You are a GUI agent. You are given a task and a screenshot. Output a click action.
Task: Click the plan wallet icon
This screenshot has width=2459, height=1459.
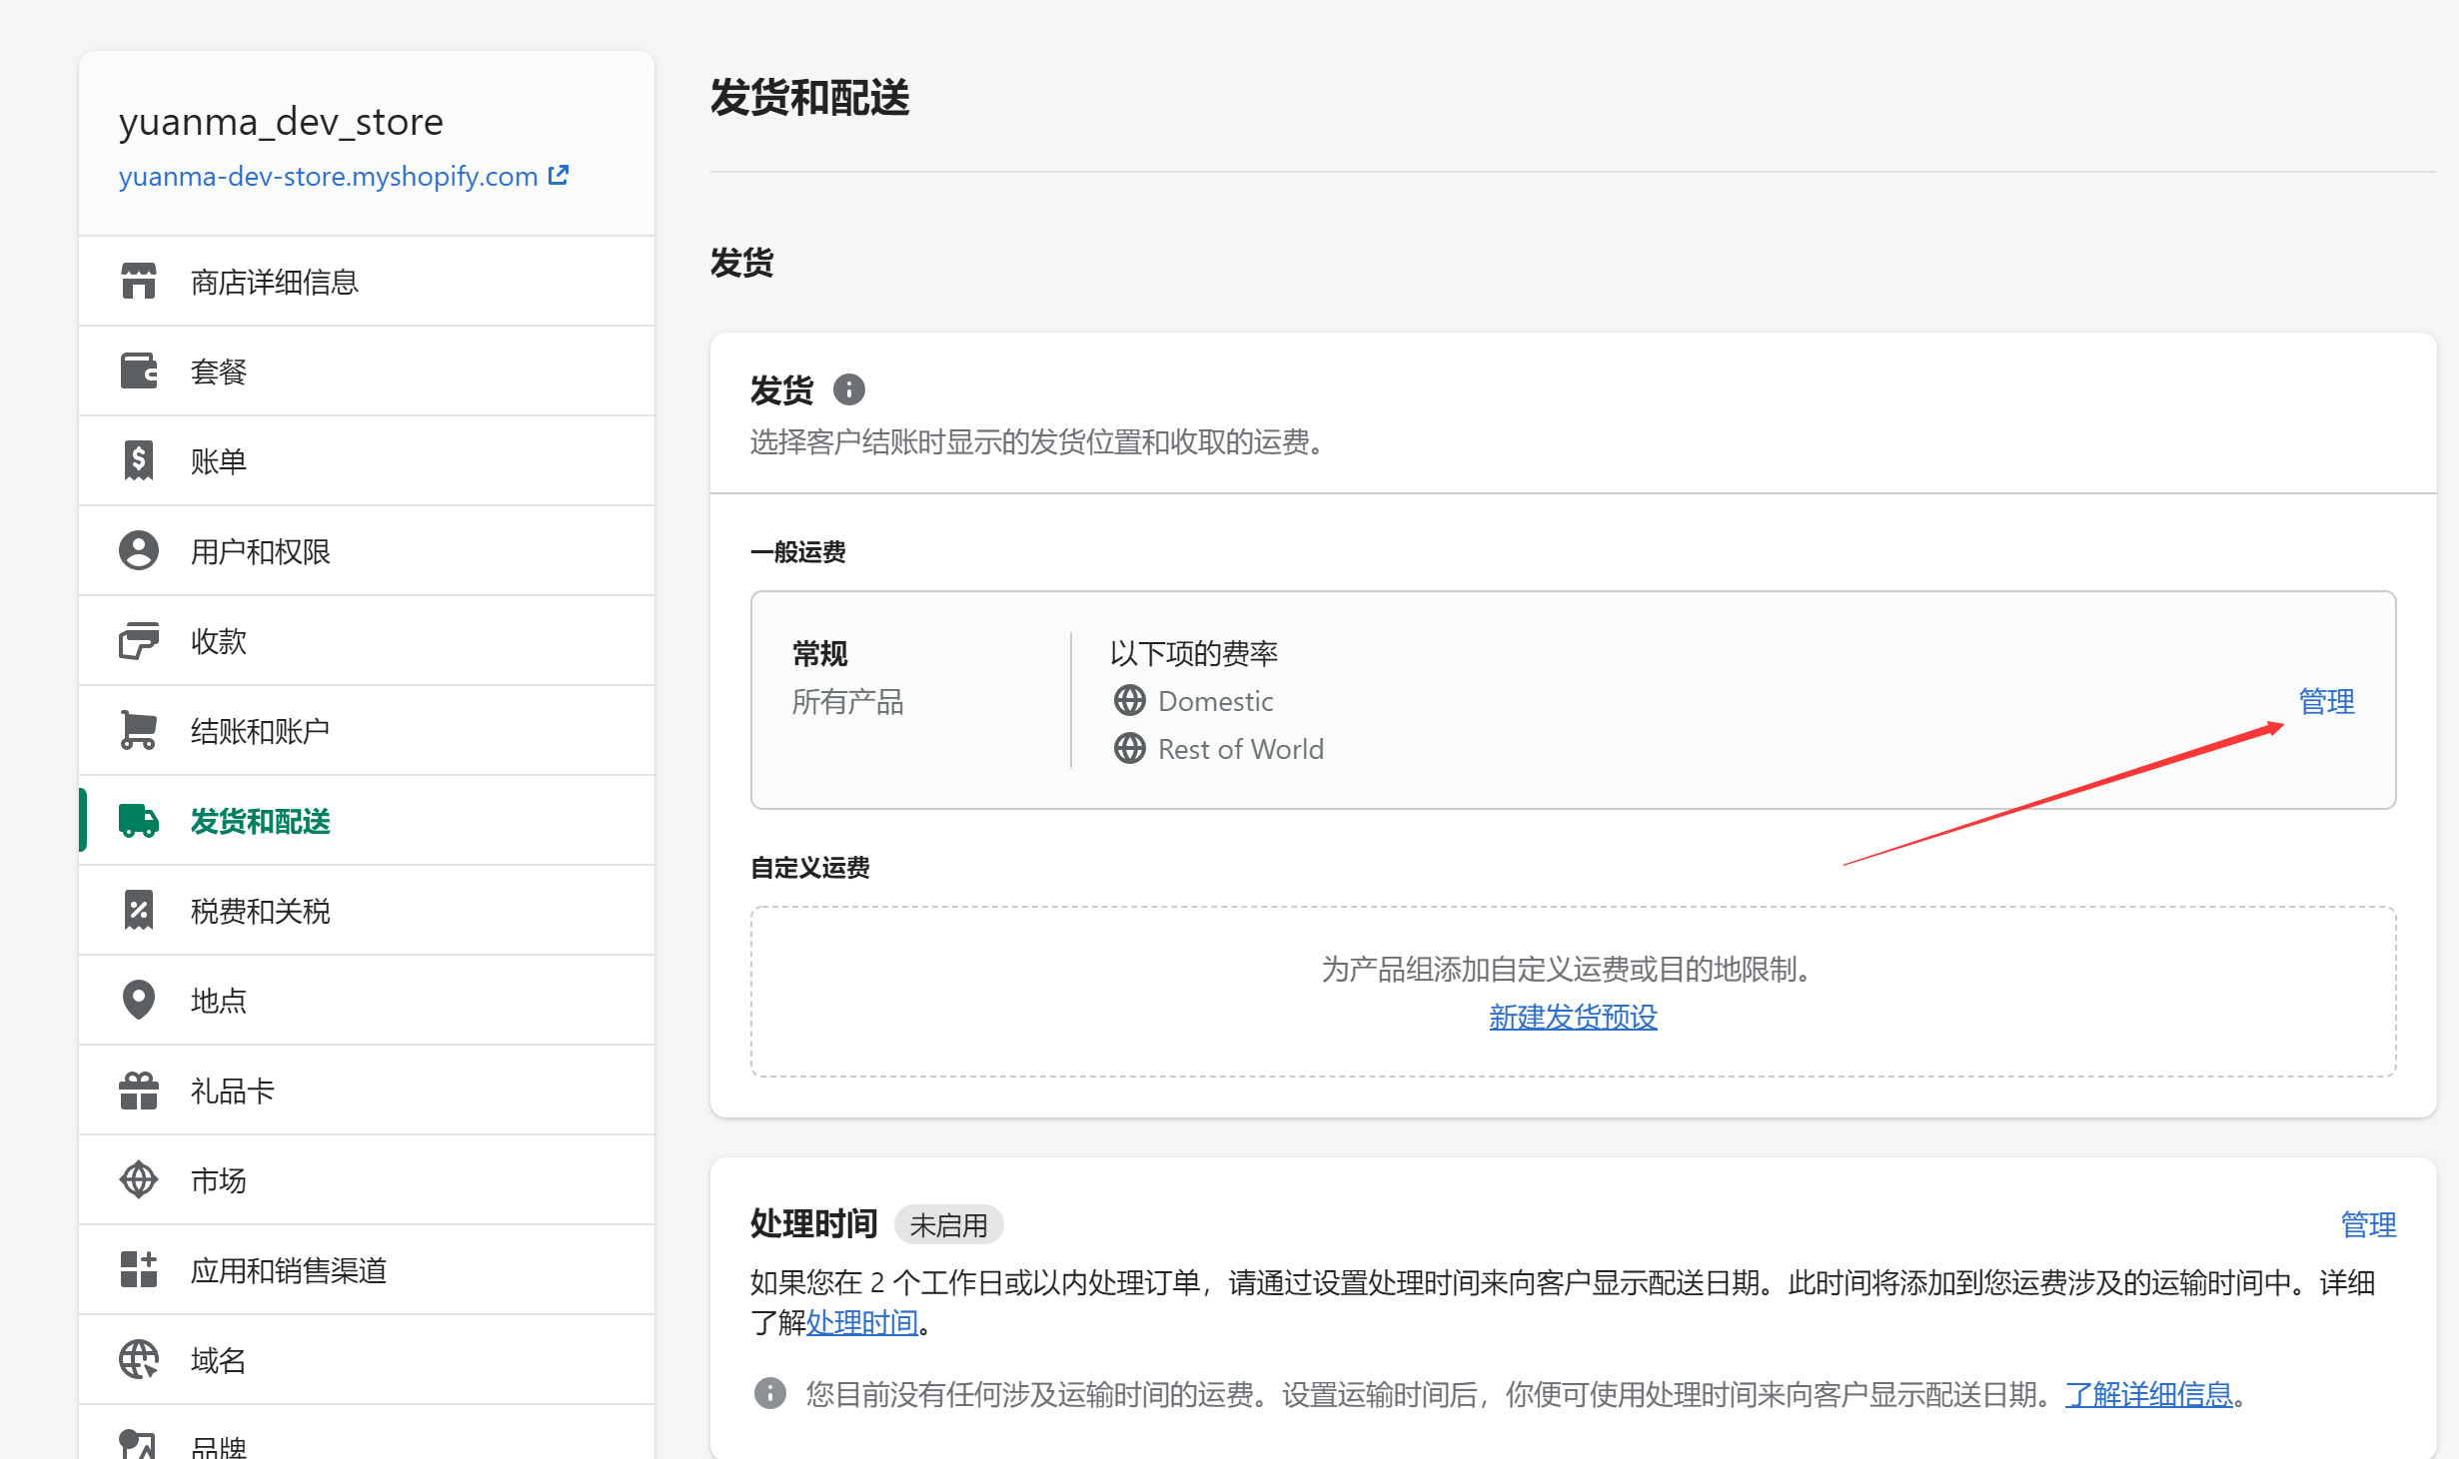tap(139, 370)
